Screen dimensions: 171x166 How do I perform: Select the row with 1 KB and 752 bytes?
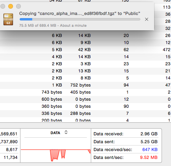pos(85,85)
